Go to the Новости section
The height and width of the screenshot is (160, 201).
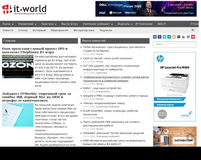(x=8, y=30)
